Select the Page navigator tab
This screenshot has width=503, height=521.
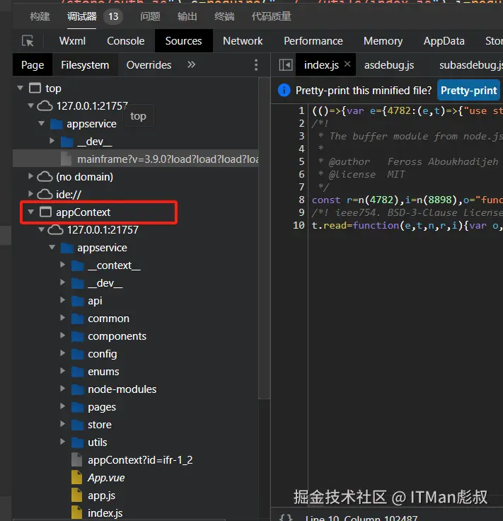tap(33, 65)
